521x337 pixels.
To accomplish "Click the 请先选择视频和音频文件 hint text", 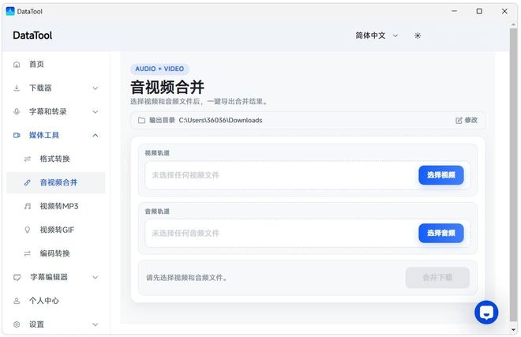I will 187,278.
